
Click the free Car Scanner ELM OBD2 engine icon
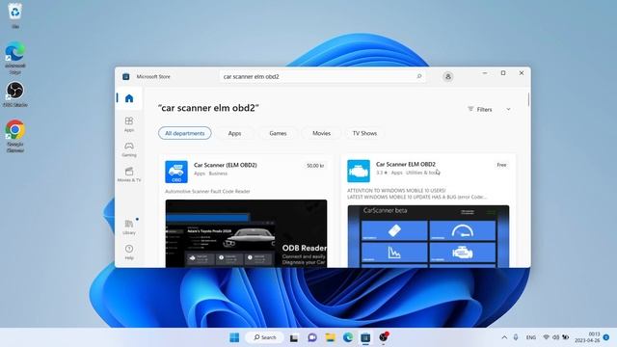[359, 172]
